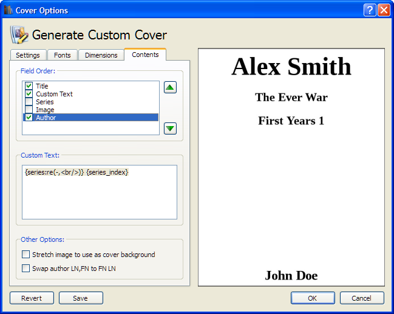Click the calibre books icon in title bar
394x314 pixels.
point(8,10)
